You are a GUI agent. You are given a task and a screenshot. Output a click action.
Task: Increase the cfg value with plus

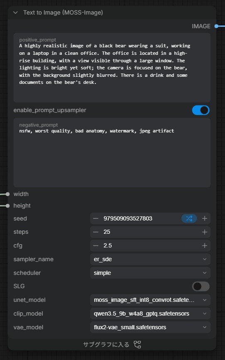(x=205, y=246)
